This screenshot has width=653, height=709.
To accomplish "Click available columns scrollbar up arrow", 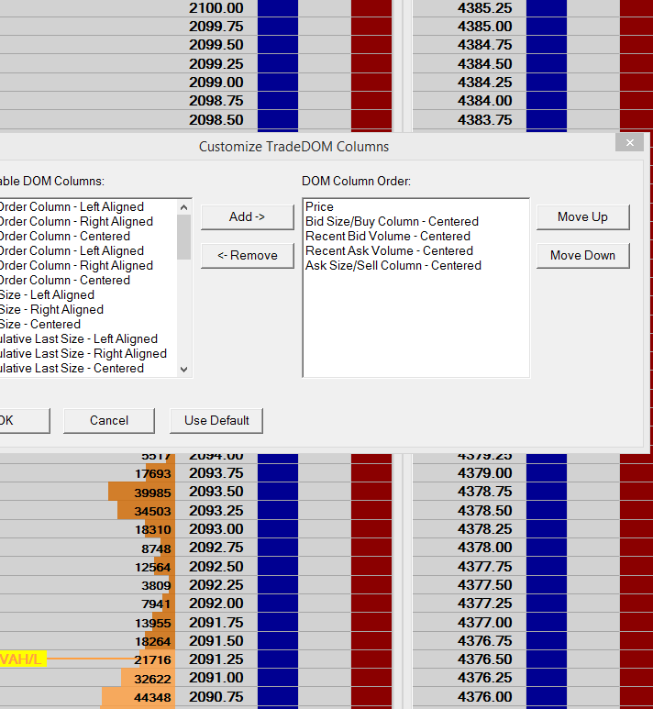I will pyautogui.click(x=183, y=207).
